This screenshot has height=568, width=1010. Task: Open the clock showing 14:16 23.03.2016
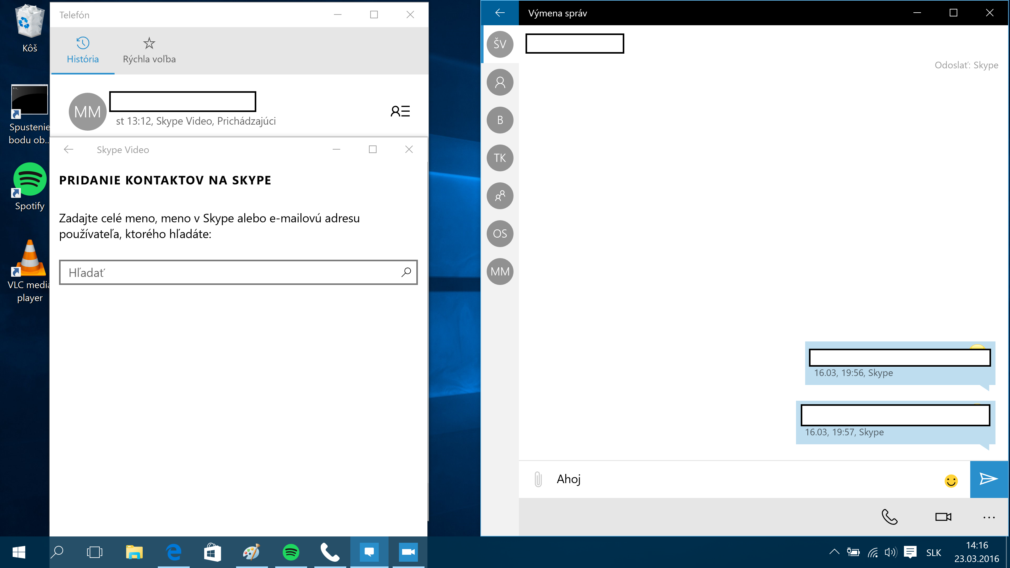977,552
